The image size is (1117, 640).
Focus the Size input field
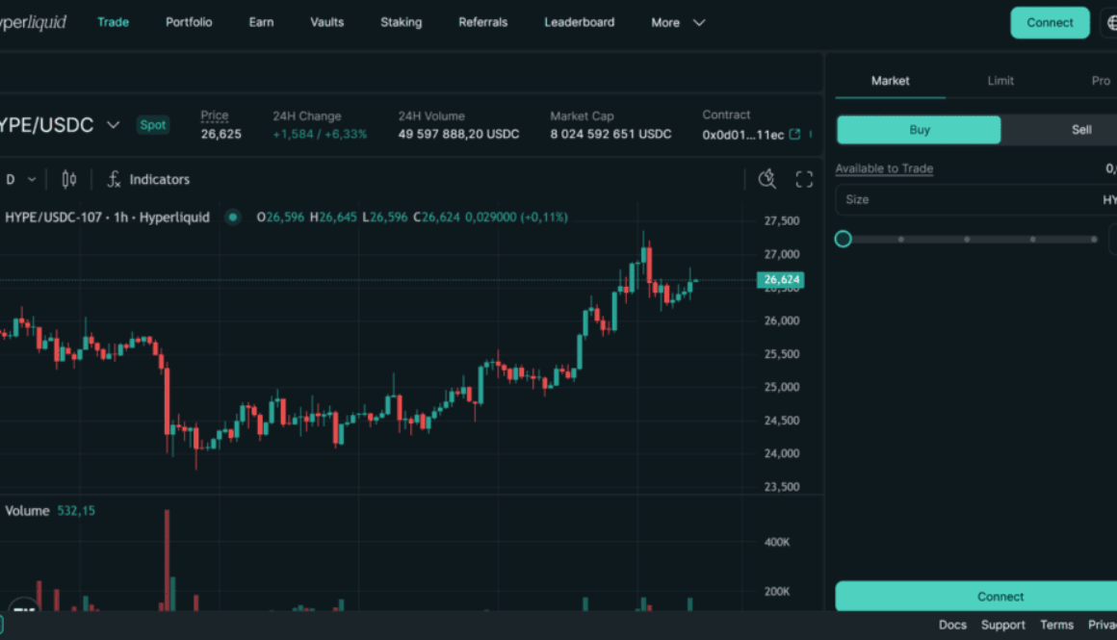976,200
